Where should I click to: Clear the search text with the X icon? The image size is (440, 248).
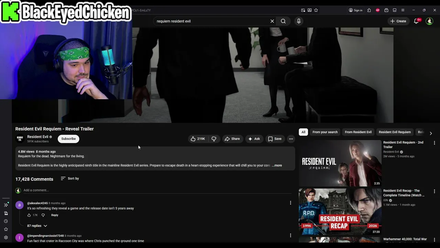pos(272,21)
